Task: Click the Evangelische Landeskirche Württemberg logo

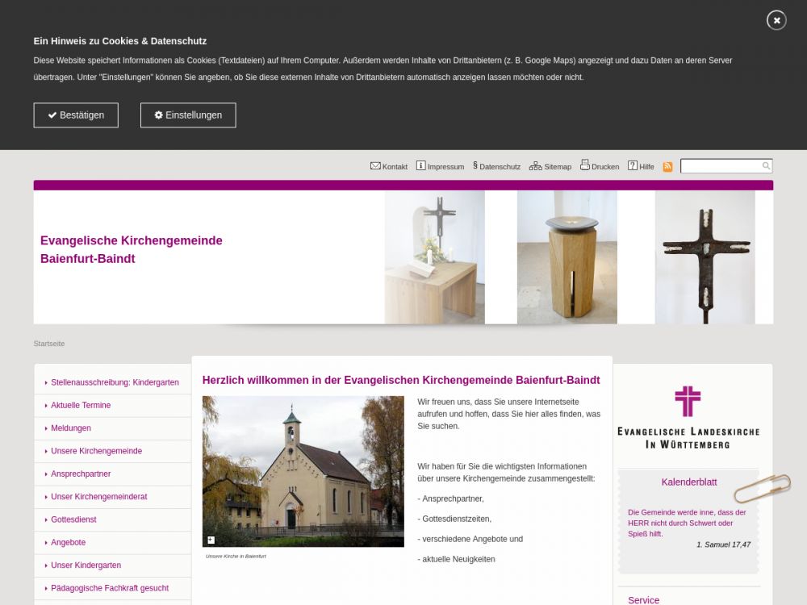Action: click(688, 417)
